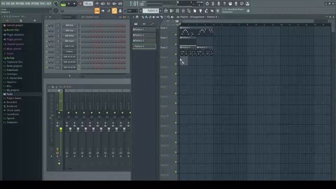The height and width of the screenshot is (189, 336).
Task: Click the play button in transport
Action: 69,4
